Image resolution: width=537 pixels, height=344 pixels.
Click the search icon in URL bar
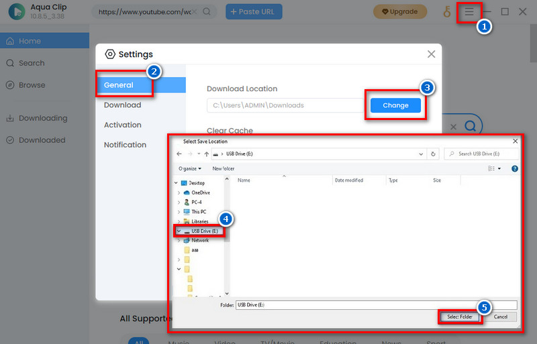click(x=206, y=12)
